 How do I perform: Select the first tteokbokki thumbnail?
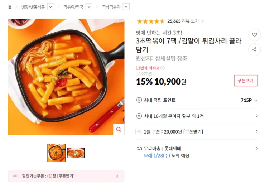[57, 153]
